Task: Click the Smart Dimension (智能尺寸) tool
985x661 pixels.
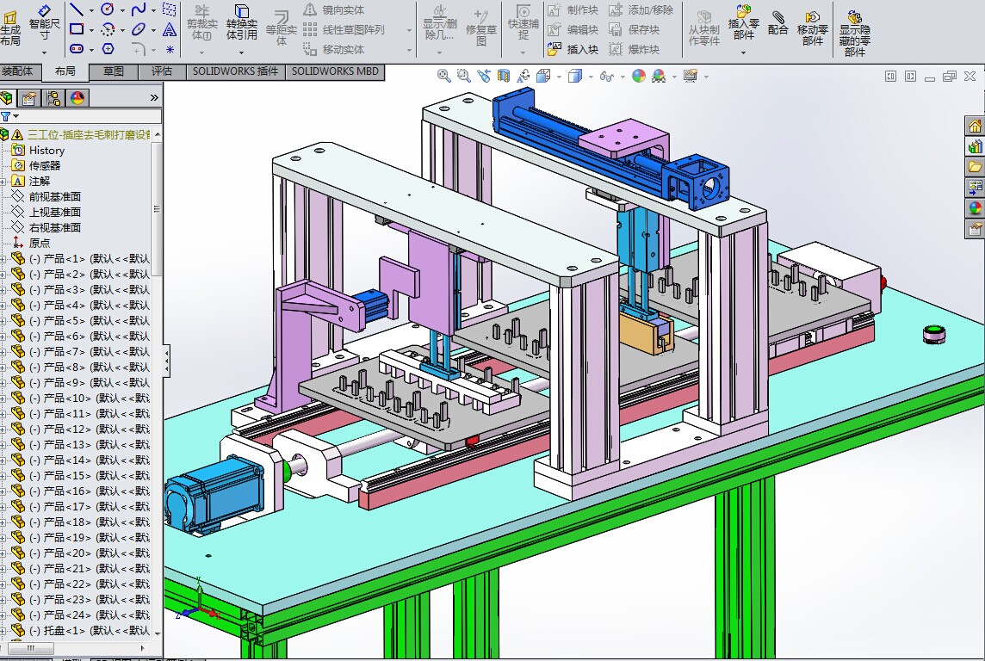Action: (44, 21)
